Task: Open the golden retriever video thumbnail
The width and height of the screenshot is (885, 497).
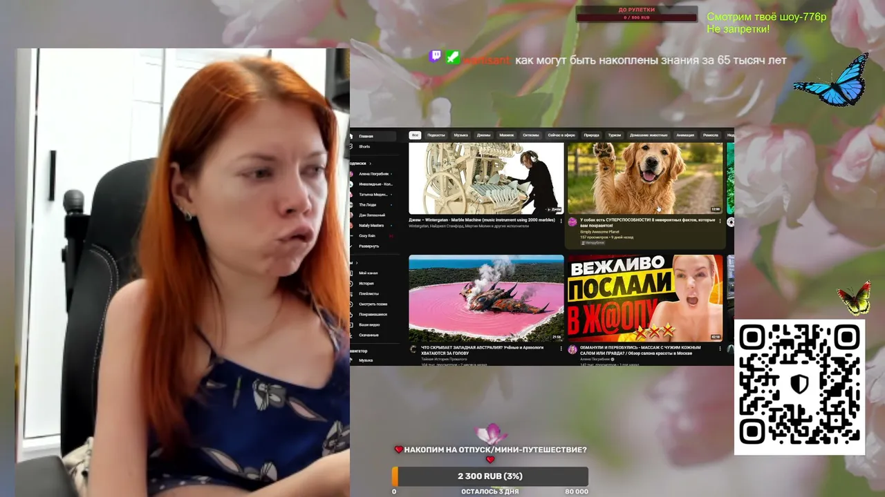Action: pos(645,179)
